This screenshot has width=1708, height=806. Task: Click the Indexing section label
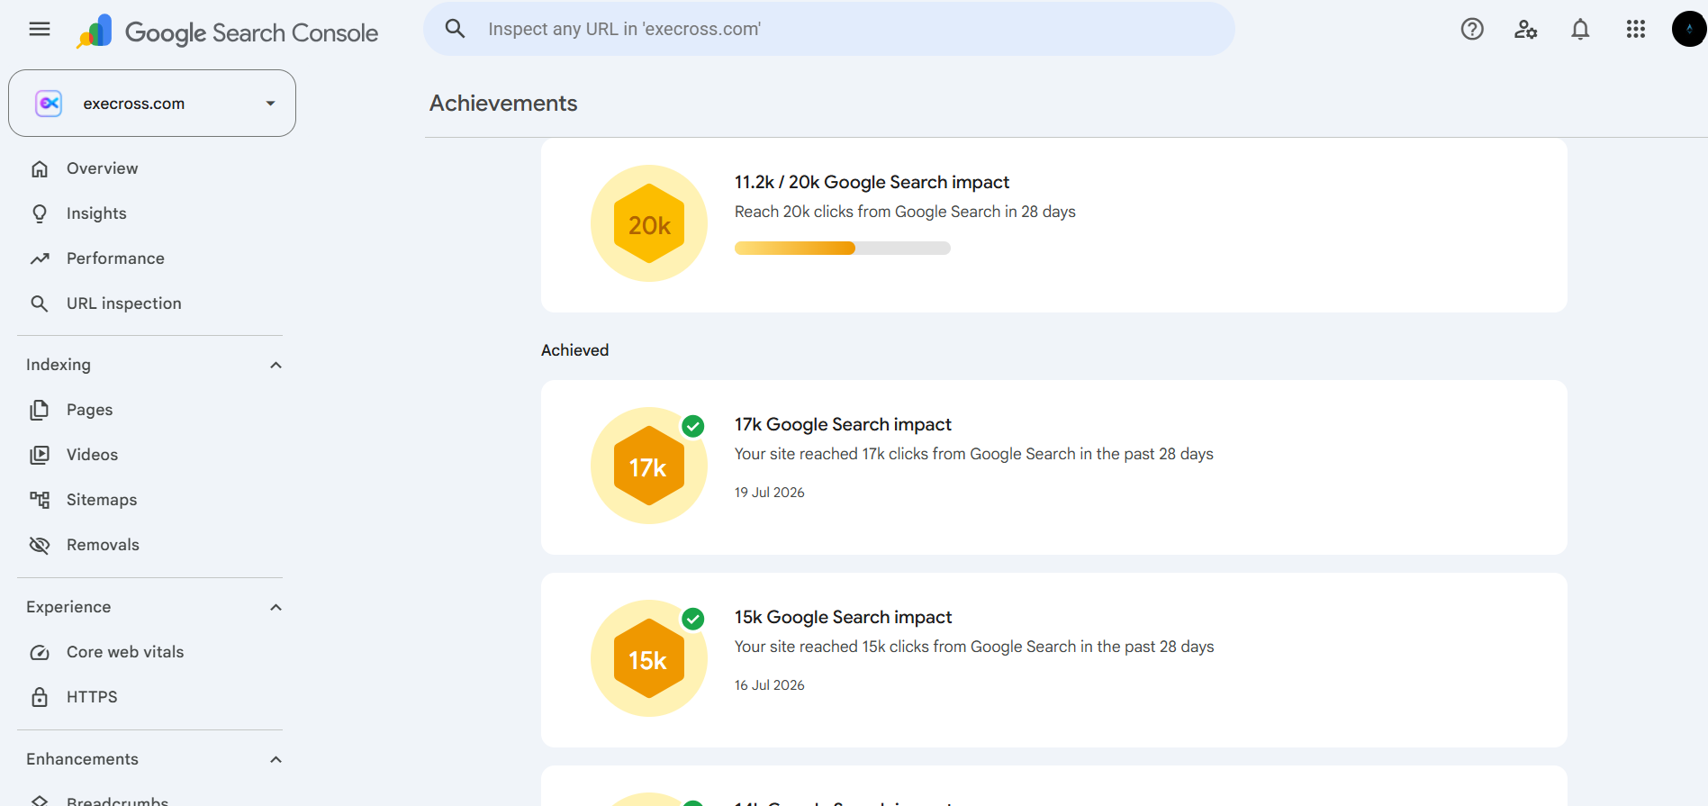pos(59,365)
